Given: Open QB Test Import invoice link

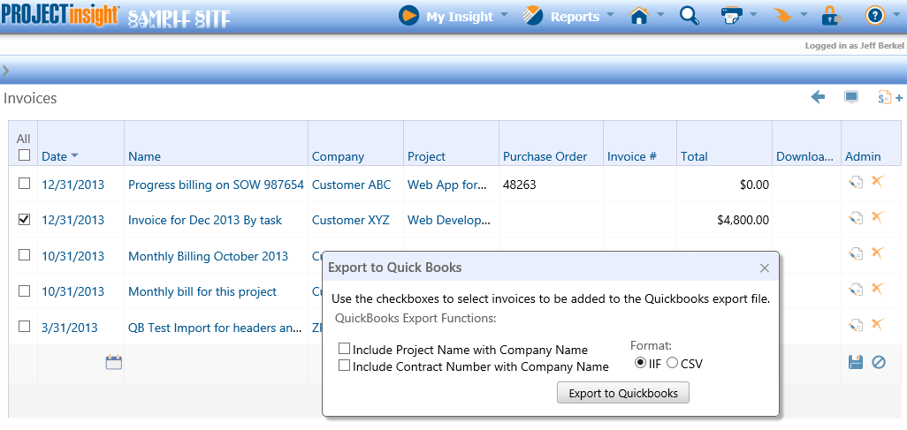Looking at the screenshot, I should 215,328.
